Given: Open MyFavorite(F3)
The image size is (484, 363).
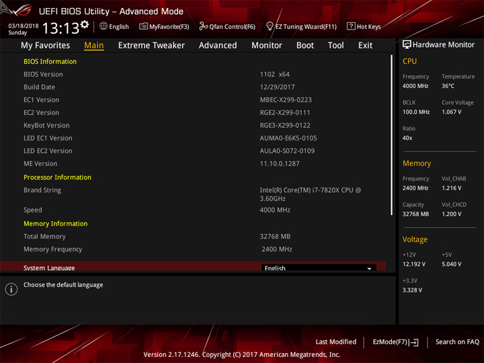Looking at the screenshot, I should coord(164,26).
